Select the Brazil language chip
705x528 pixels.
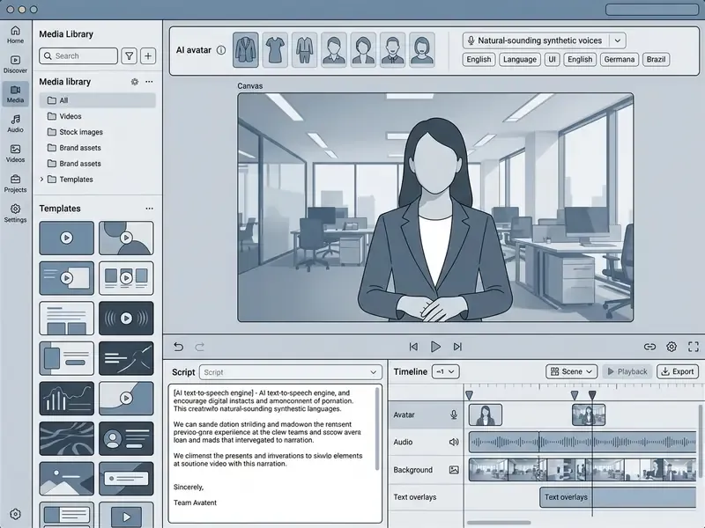pyautogui.click(x=656, y=59)
